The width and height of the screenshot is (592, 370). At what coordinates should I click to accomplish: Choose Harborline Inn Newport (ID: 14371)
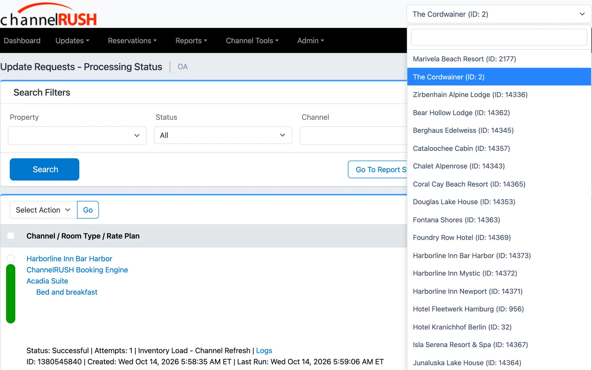[499, 291]
